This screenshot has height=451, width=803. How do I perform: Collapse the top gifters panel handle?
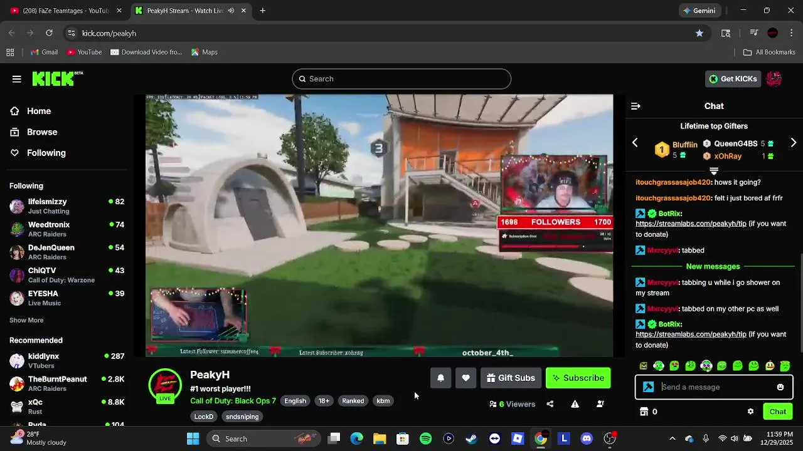pos(714,170)
